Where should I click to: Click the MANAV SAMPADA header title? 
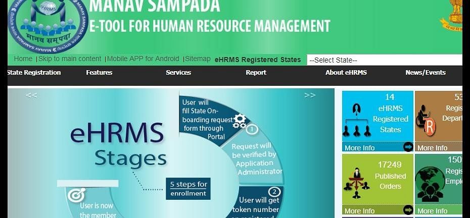click(154, 6)
